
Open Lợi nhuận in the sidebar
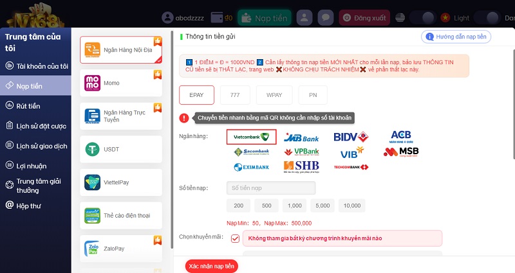pyautogui.click(x=35, y=166)
